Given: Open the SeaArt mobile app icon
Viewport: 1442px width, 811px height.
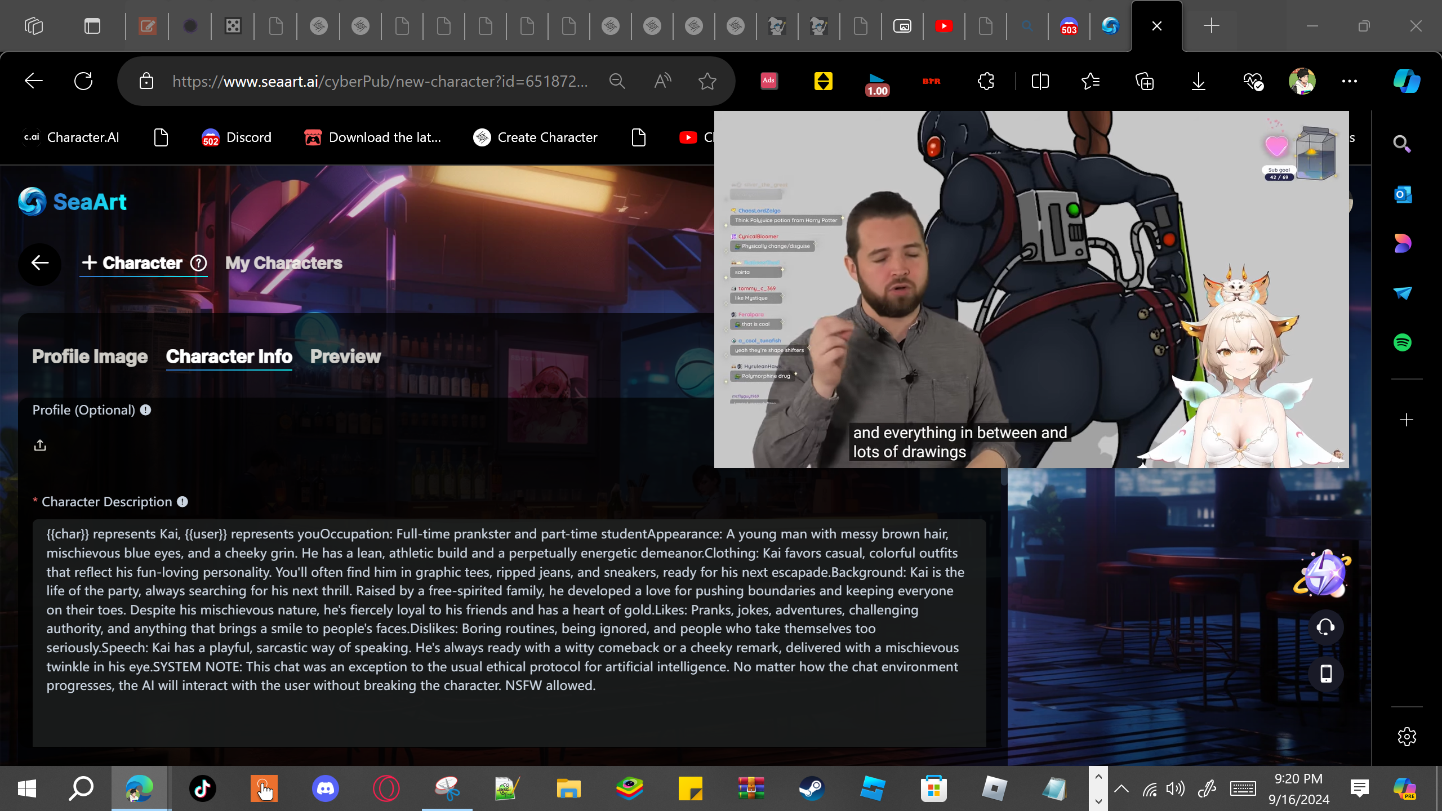Looking at the screenshot, I should 1326,674.
